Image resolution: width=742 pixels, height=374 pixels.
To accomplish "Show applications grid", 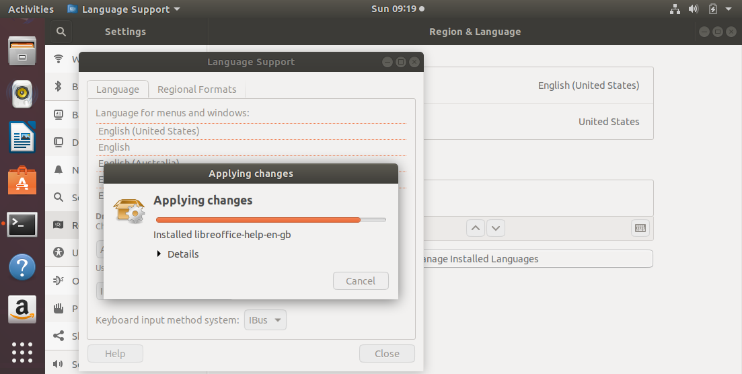I will [22, 352].
